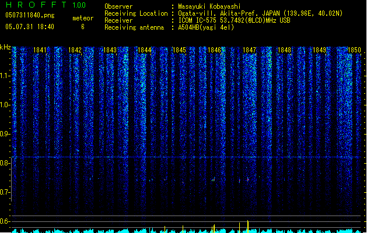Click the 1850 time marker

(354, 50)
